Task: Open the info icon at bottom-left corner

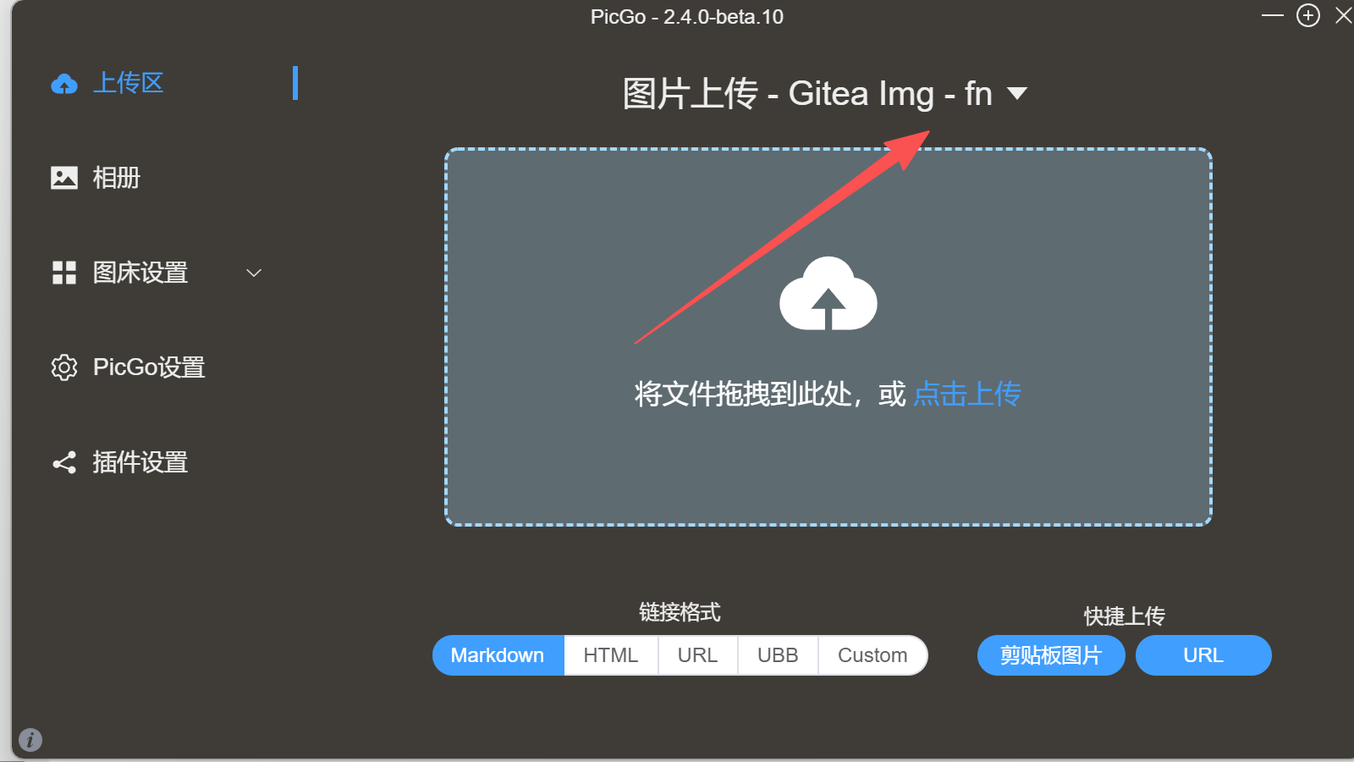Action: (x=30, y=740)
